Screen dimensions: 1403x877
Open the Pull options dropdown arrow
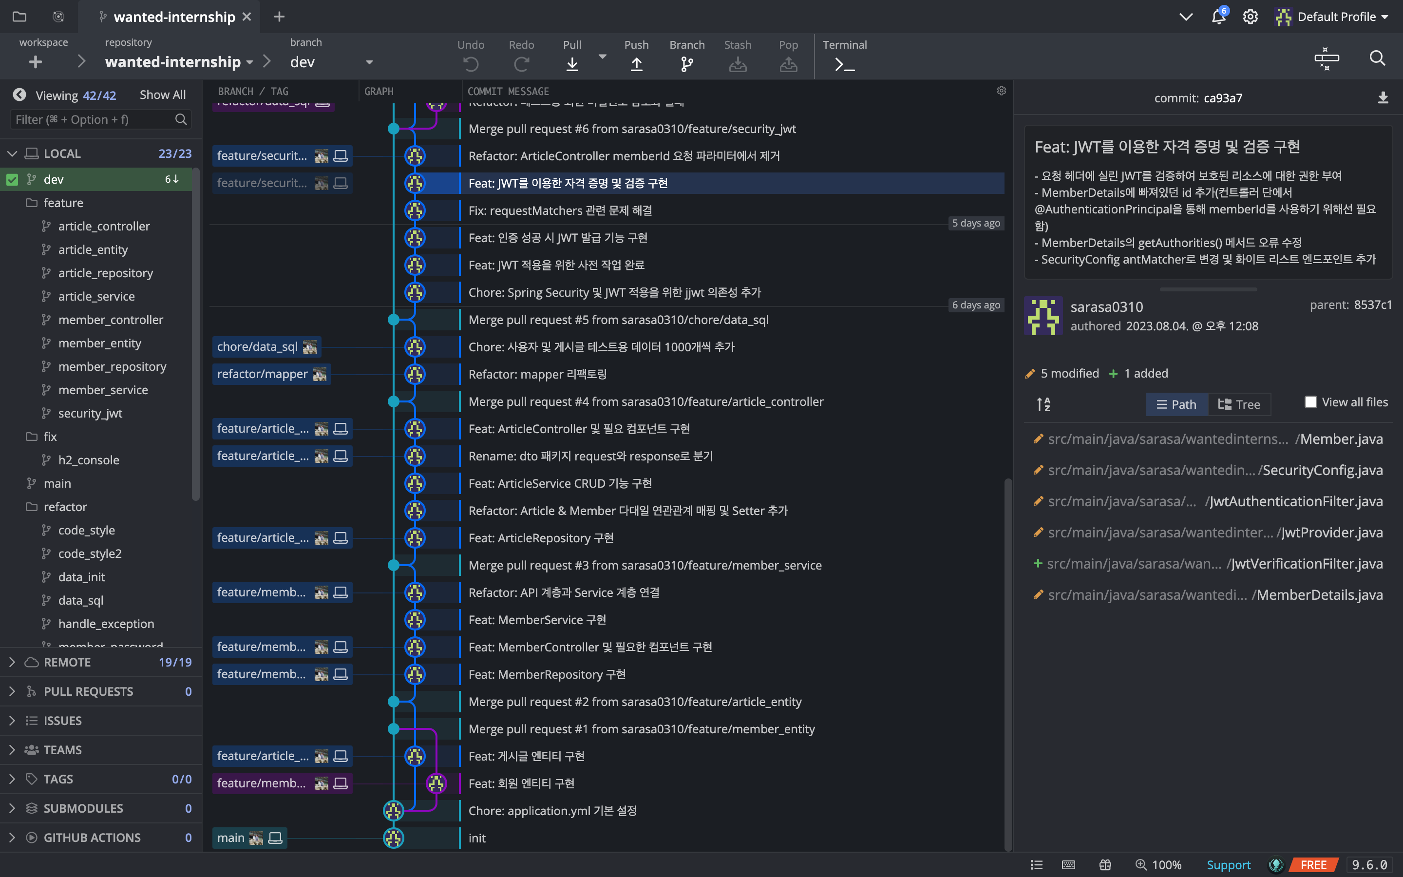point(602,57)
